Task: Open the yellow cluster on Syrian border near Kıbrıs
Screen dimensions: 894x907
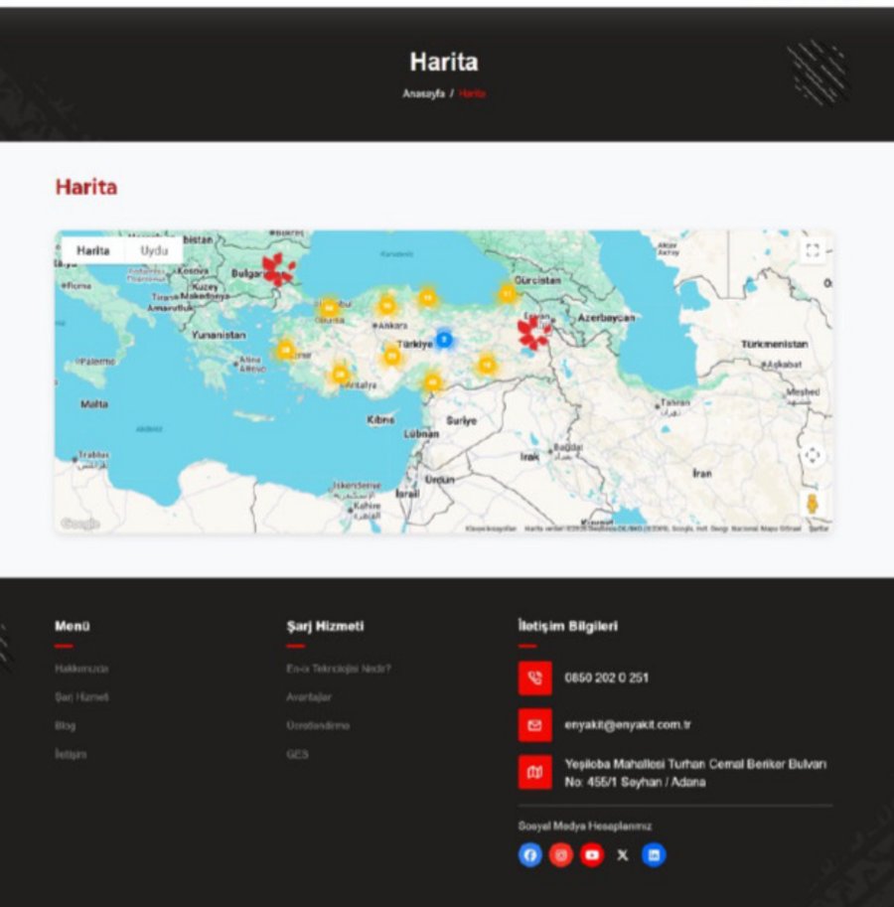Action: click(432, 382)
